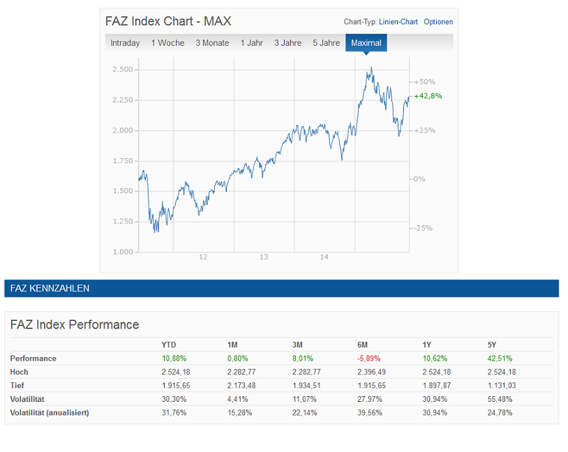Click the 6M column header
The height and width of the screenshot is (452, 568).
pos(363,345)
